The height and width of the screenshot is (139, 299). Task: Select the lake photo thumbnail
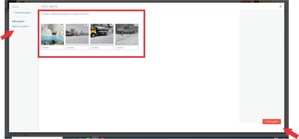tap(52, 35)
